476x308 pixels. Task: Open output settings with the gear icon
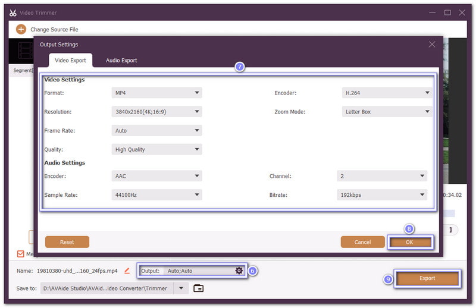tap(239, 271)
